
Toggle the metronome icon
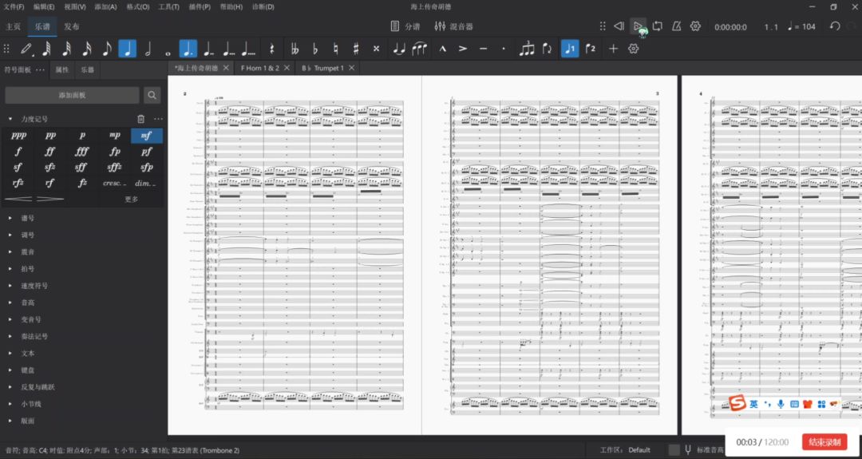[x=676, y=26]
